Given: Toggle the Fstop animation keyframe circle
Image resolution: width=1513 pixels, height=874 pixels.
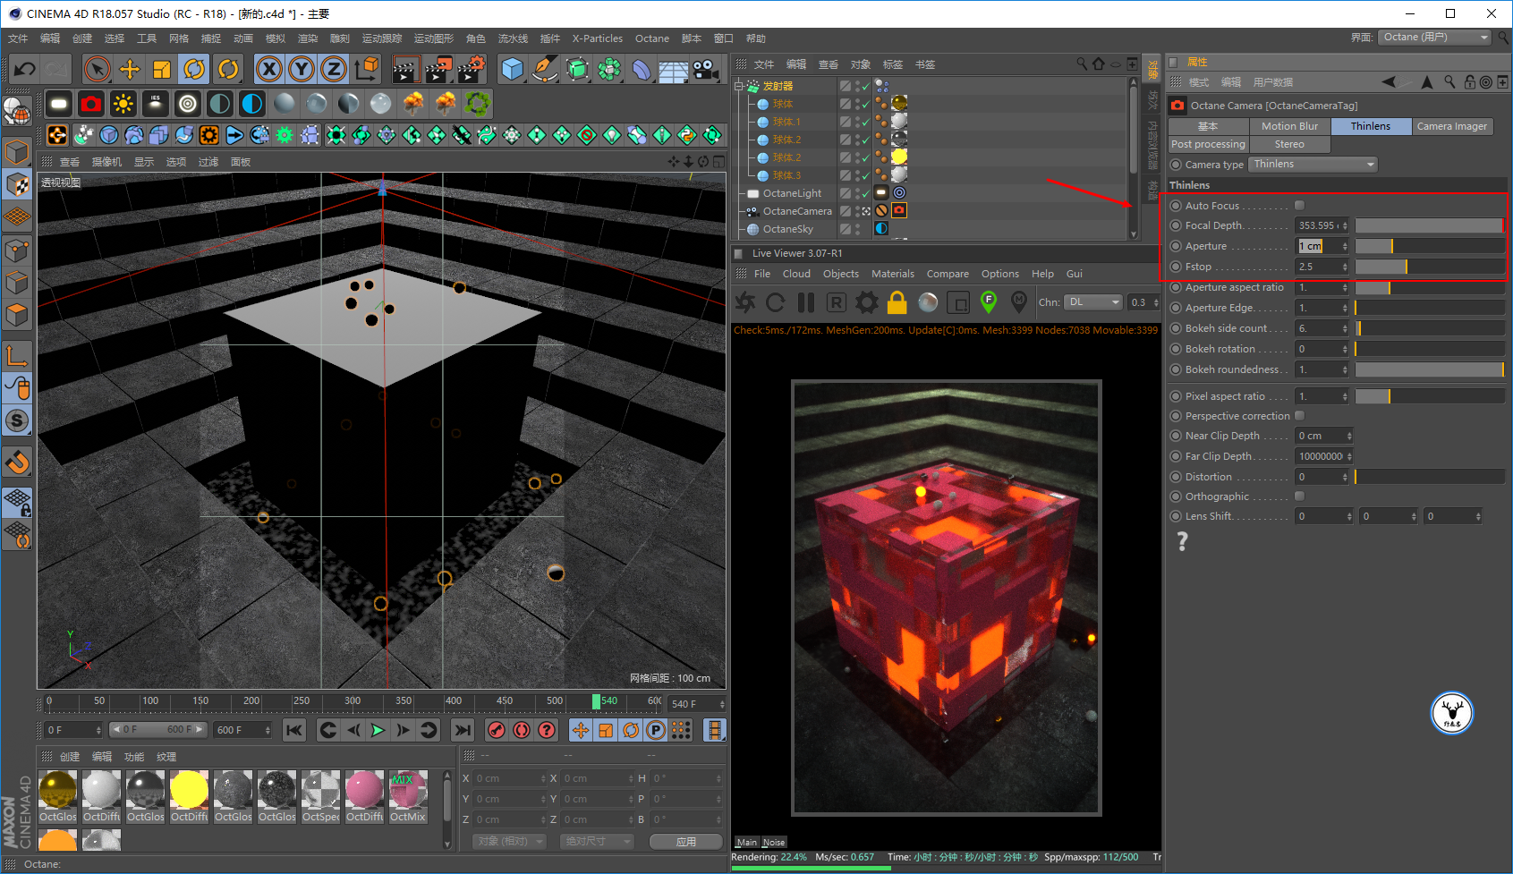Looking at the screenshot, I should coord(1176,267).
